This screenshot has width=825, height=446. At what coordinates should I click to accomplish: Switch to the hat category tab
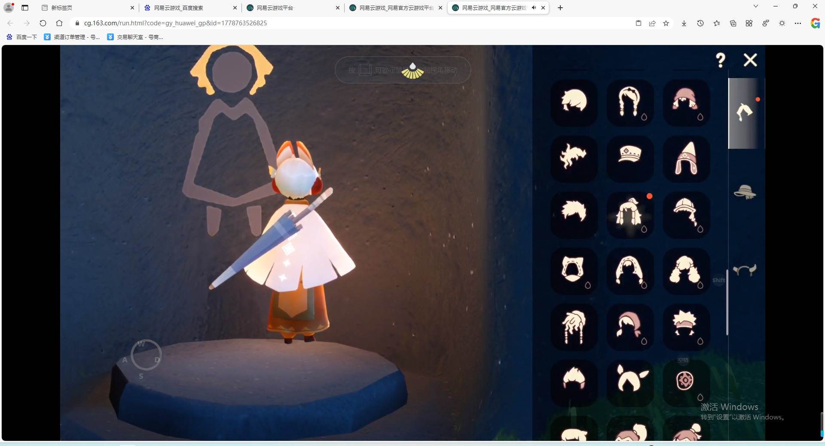coord(745,192)
